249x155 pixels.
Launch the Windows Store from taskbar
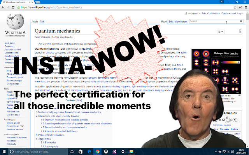(81, 152)
